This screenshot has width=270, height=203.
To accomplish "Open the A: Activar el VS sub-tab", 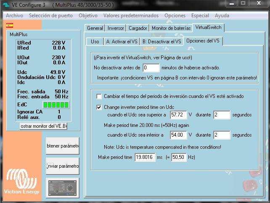I will [122, 42].
